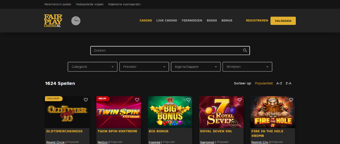Open Veelgestelde vragen link
This screenshot has height=144, width=340.
coord(90,4)
